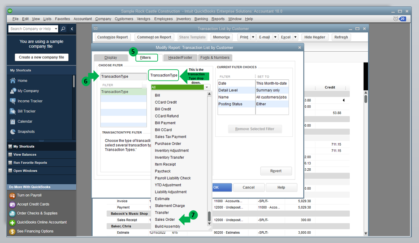
Task: Click See Financing Options icon
Action: 12,232
